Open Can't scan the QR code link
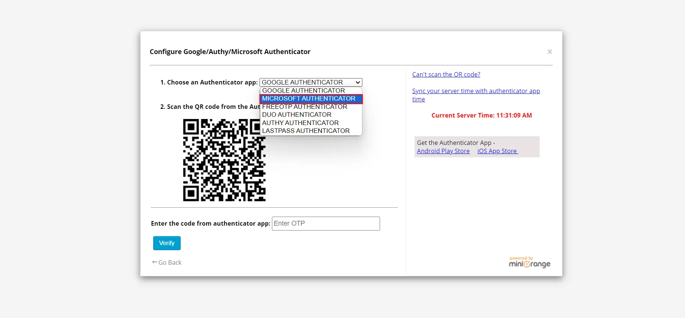 click(446, 74)
